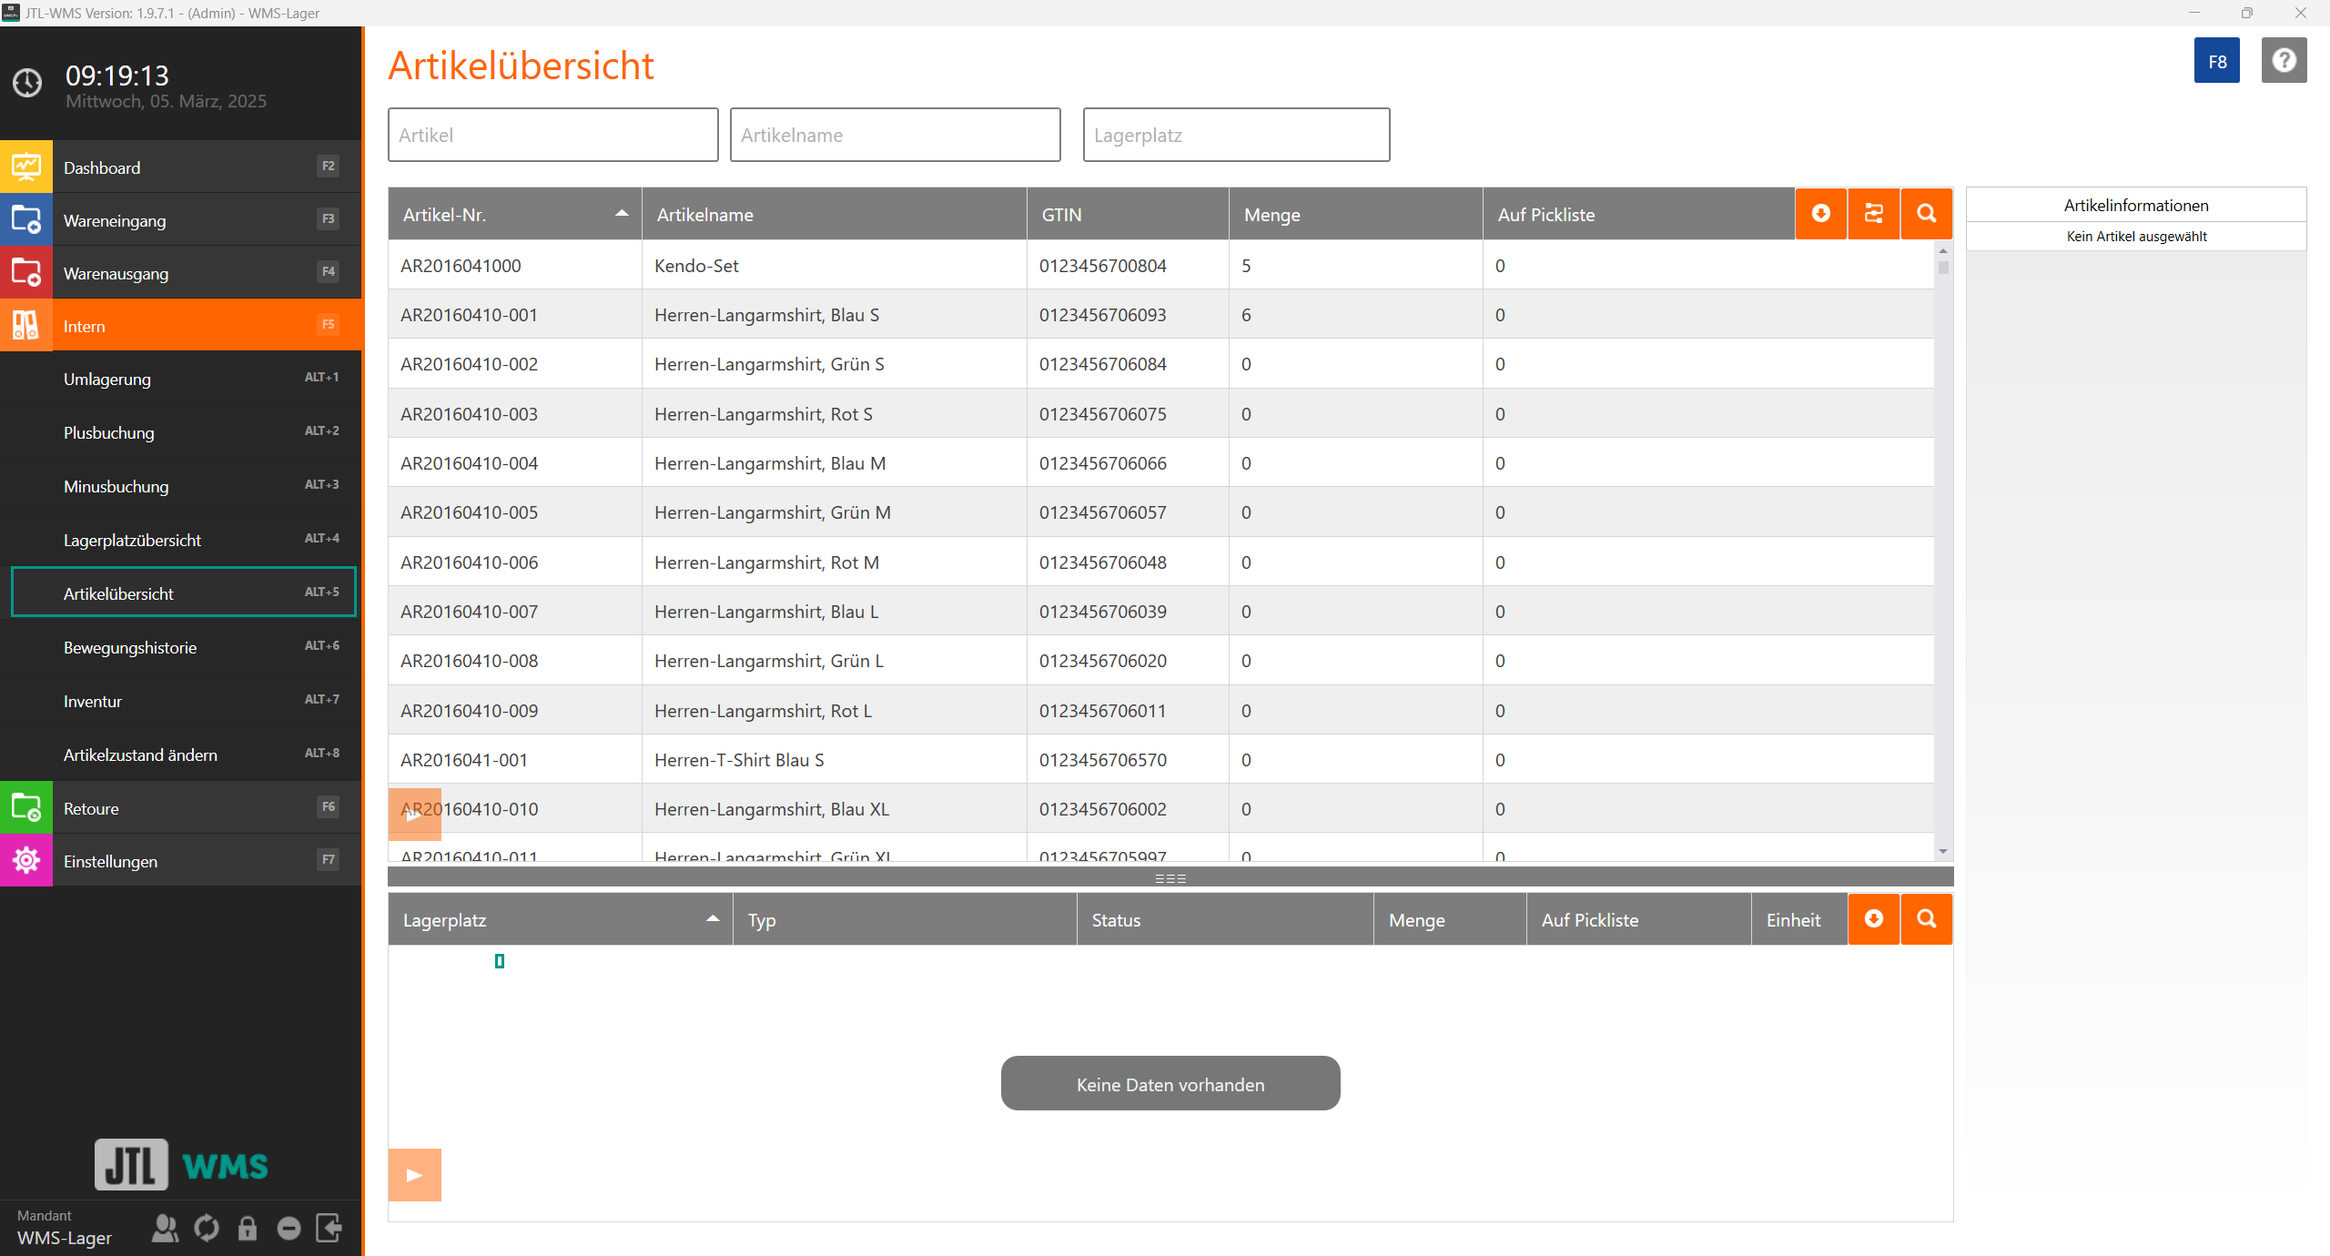Click the refresh sync icon
The height and width of the screenshot is (1256, 2330).
[207, 1228]
